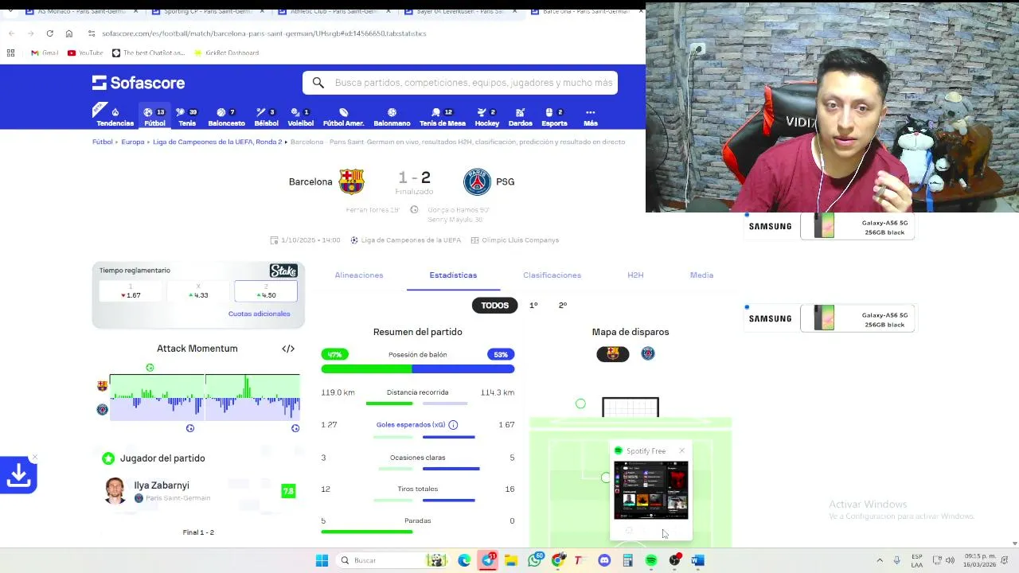Show hidden system tray icons
This screenshot has width=1019, height=573.
[x=880, y=560]
